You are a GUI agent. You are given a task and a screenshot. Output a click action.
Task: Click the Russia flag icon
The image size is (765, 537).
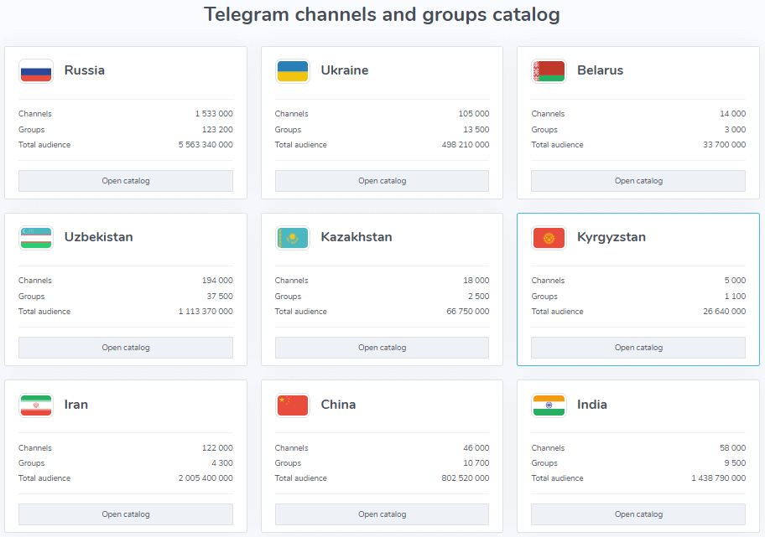pos(36,71)
